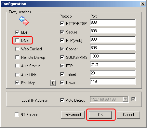Viewport: 147px width, 128px height.
Task: Enable the Auto Startup checkbox
Action: click(x=17, y=66)
